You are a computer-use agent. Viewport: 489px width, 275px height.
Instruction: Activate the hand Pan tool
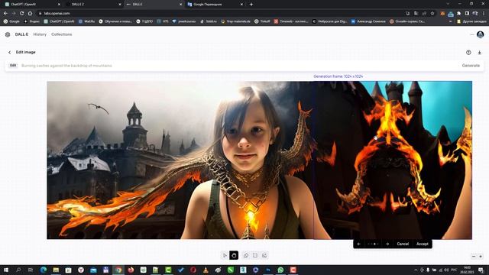234,255
